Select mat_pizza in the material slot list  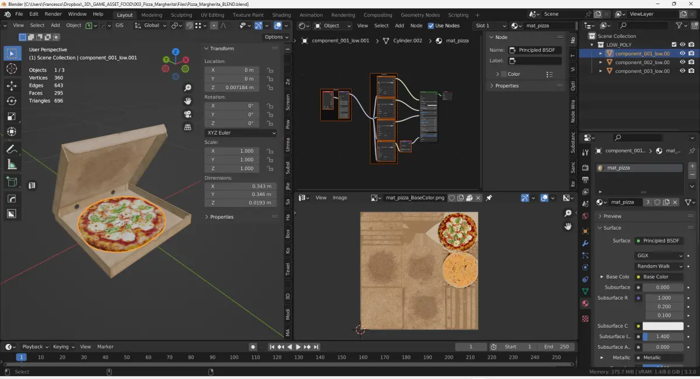click(639, 168)
